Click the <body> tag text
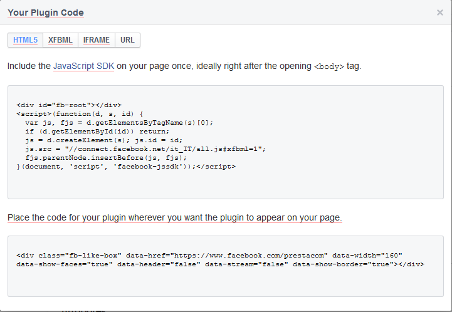Image resolution: width=452 pixels, height=312 pixels. [329, 66]
